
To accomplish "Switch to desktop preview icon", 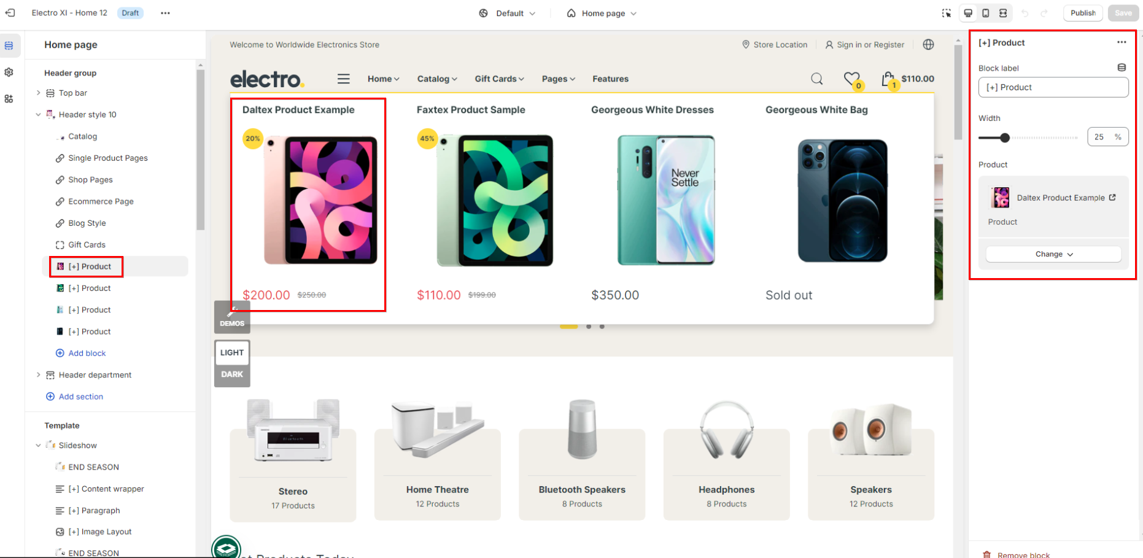I will (x=968, y=13).
